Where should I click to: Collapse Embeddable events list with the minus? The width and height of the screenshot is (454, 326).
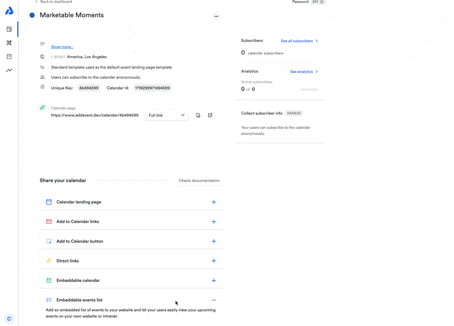(214, 300)
